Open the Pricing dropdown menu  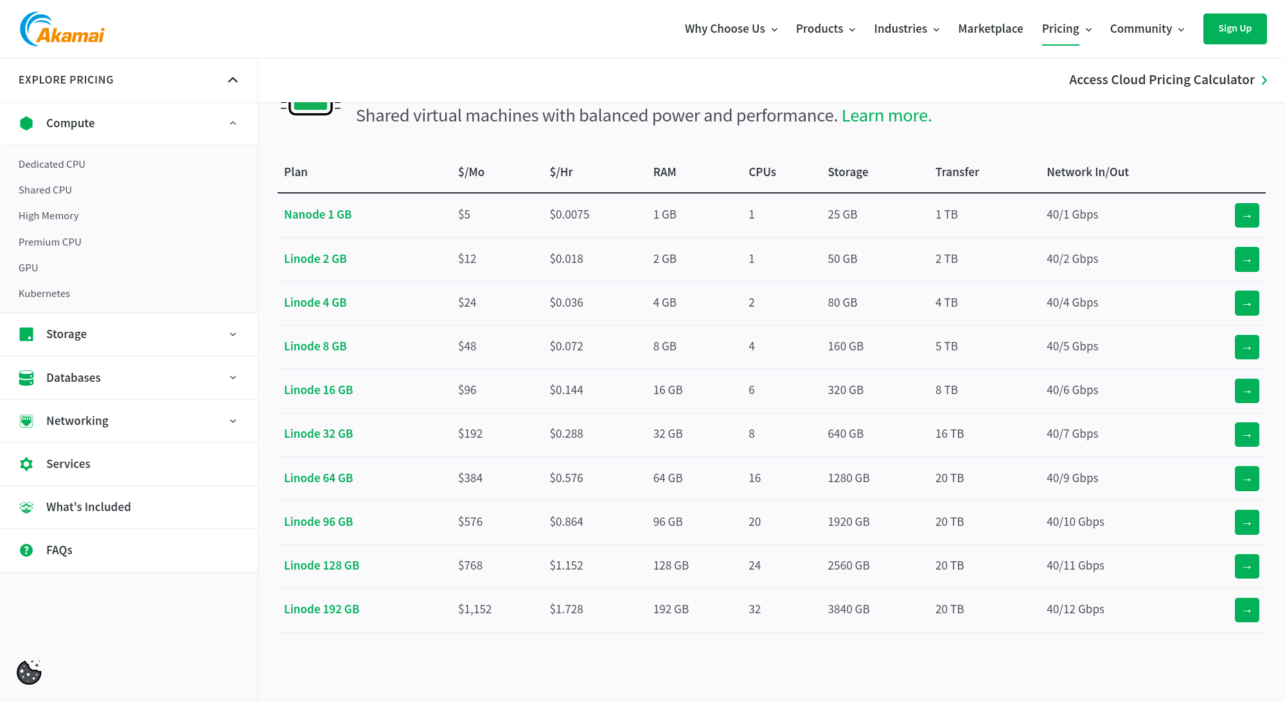coord(1067,29)
